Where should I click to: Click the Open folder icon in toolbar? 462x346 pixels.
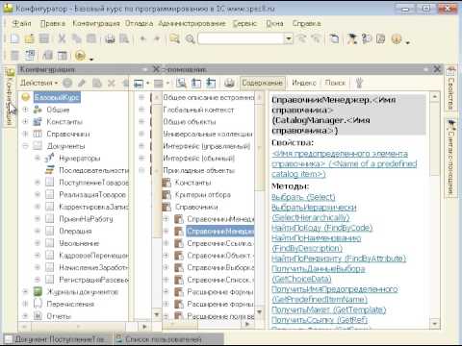coord(29,39)
